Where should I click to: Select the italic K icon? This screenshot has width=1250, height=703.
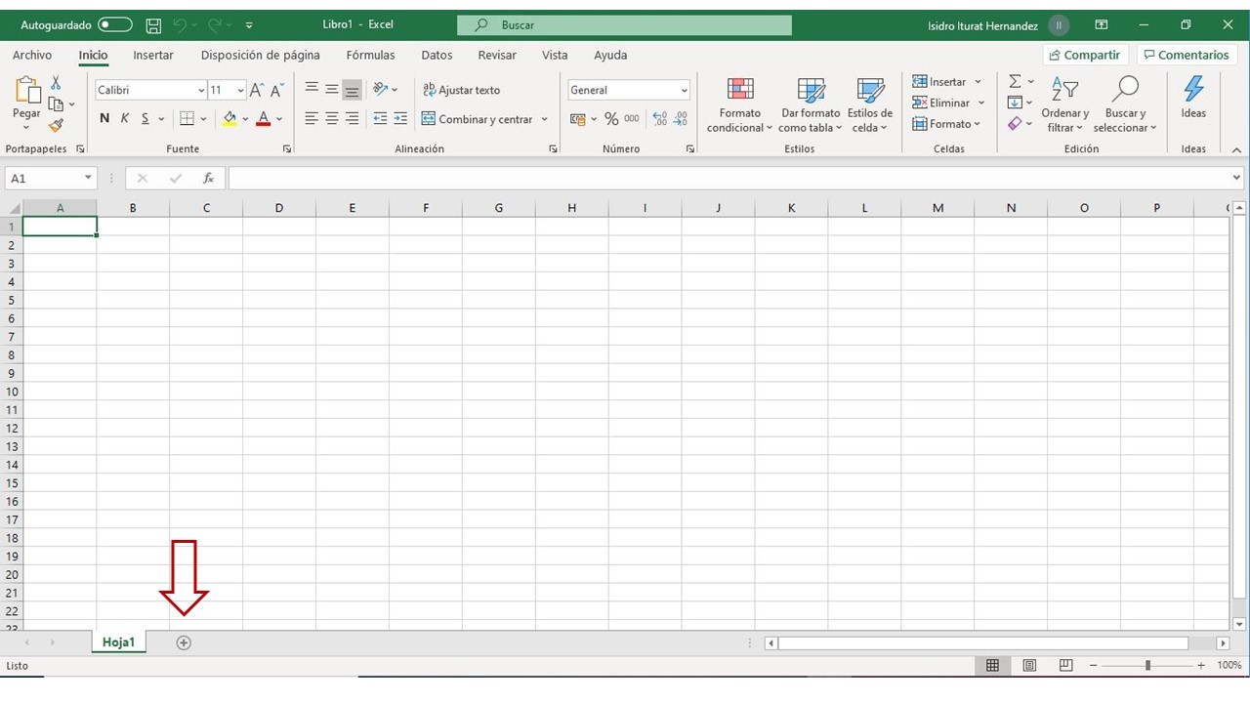(x=124, y=118)
